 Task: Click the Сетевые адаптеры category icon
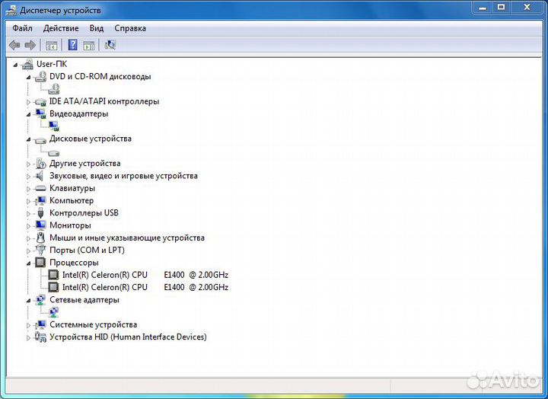click(40, 300)
